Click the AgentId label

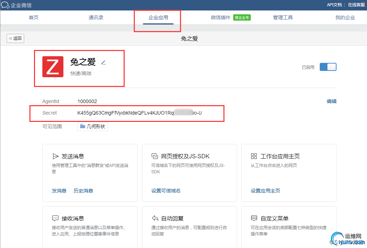50,101
